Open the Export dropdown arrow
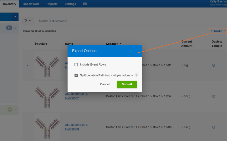The width and height of the screenshot is (227, 141). pos(225,31)
